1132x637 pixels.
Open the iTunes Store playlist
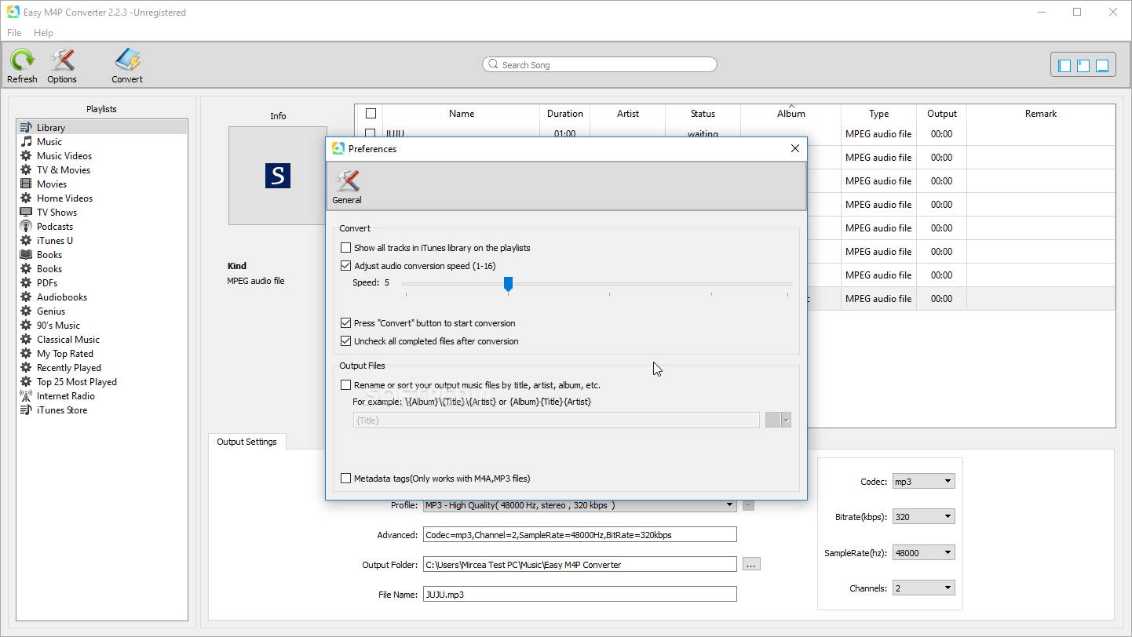[102, 410]
